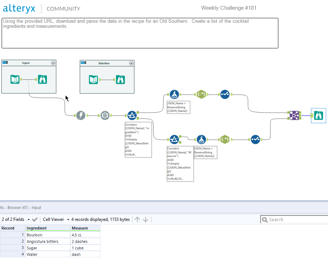The height and width of the screenshot is (262, 328).
Task: Click the Measure filter expression annotation
Action: [x=180, y=164]
